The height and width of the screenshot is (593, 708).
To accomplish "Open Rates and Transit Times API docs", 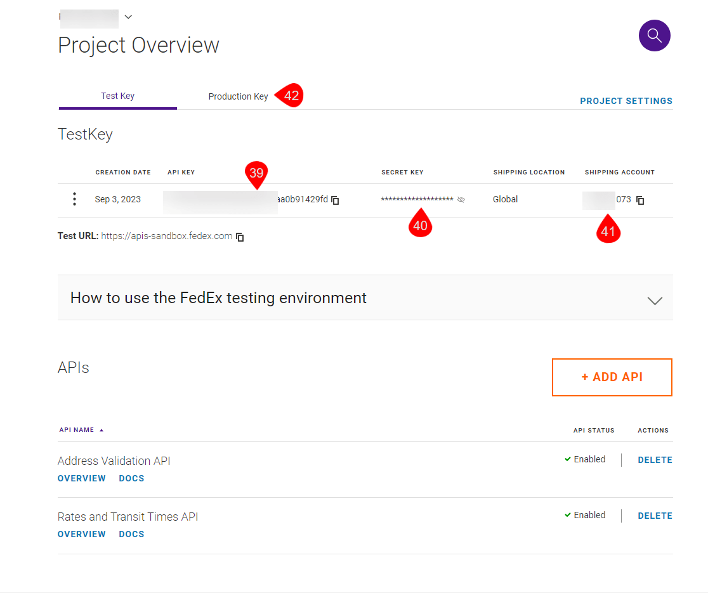I will (x=131, y=534).
